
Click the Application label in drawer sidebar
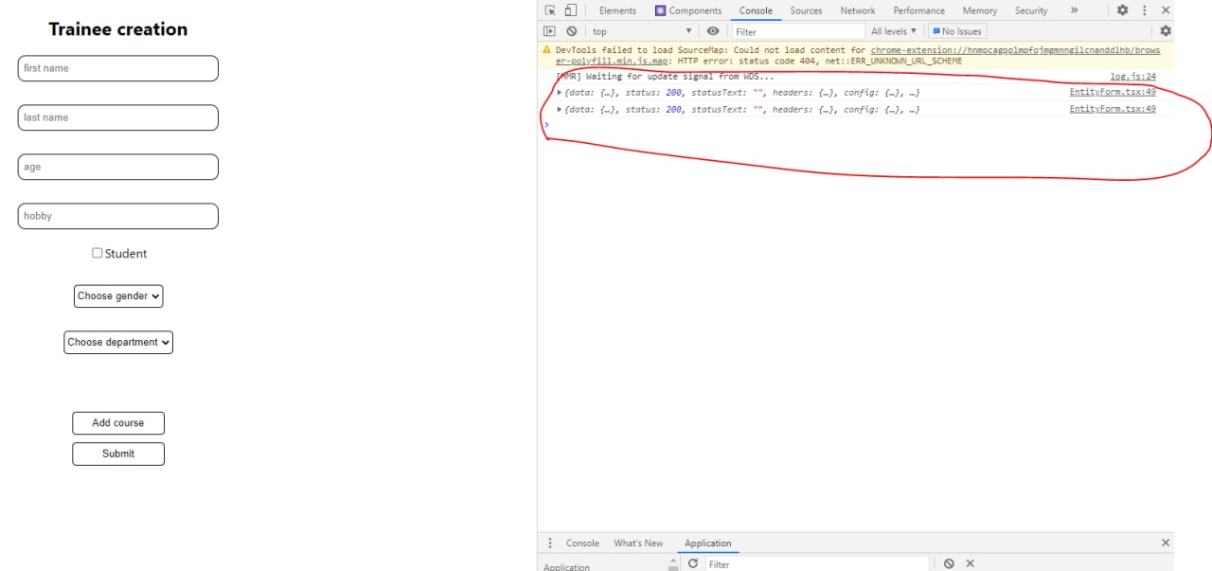(x=567, y=566)
